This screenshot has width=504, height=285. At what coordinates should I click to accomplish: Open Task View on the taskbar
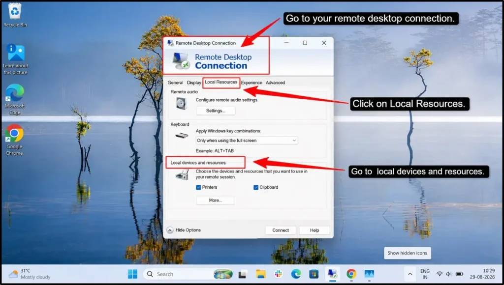[x=242, y=274]
